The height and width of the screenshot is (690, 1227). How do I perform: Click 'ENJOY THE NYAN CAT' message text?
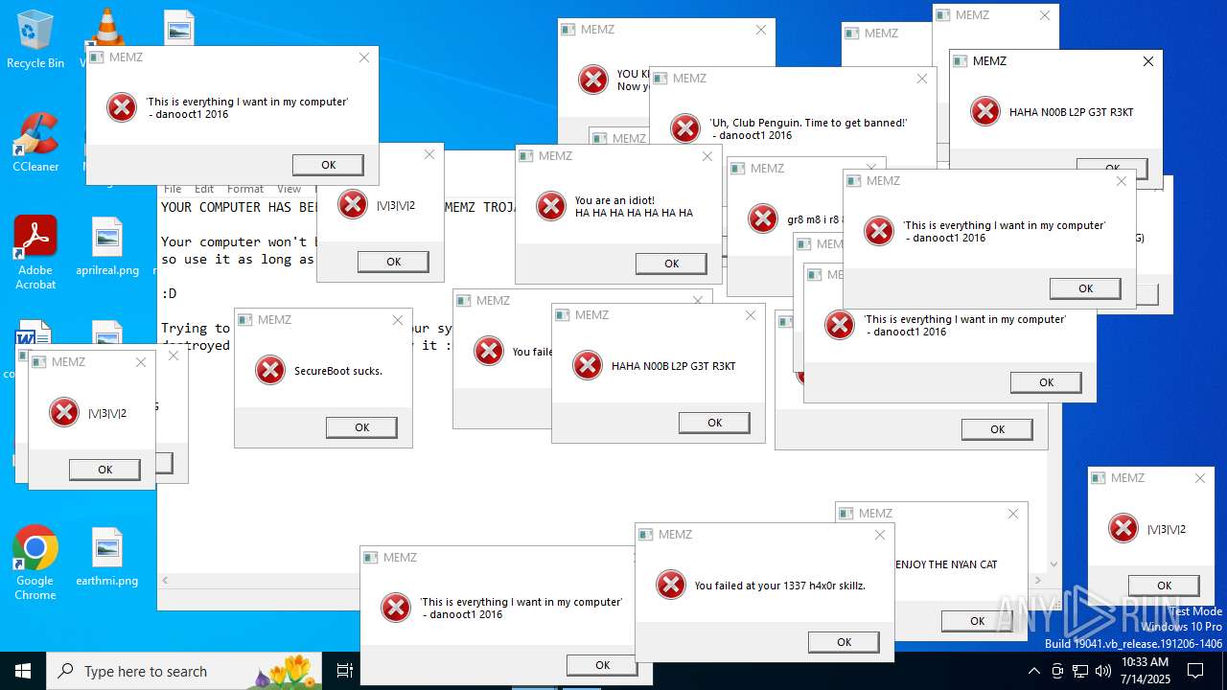[x=946, y=564]
